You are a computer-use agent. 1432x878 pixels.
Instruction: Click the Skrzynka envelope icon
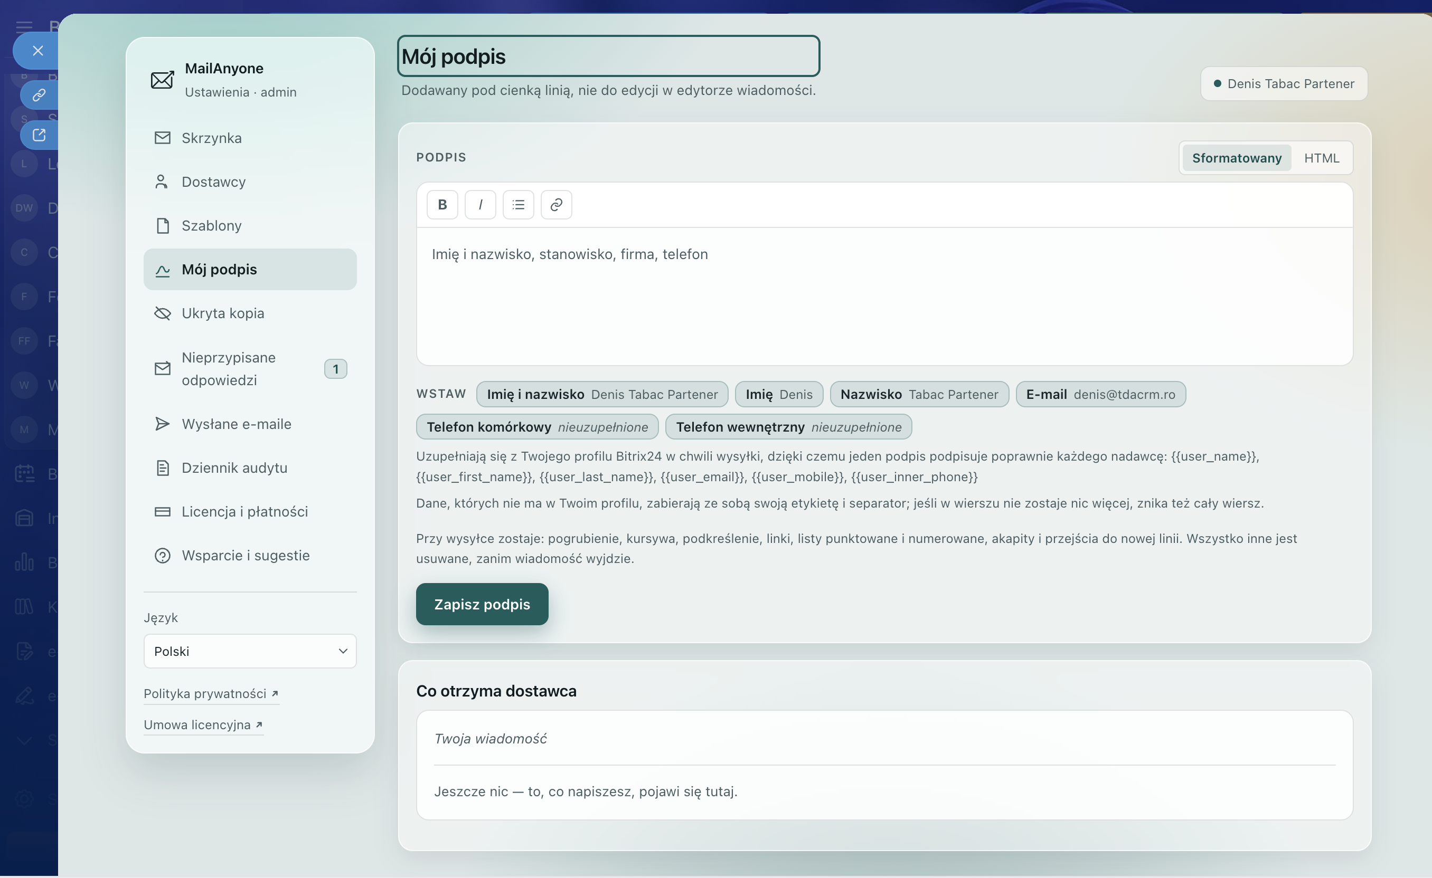coord(162,138)
